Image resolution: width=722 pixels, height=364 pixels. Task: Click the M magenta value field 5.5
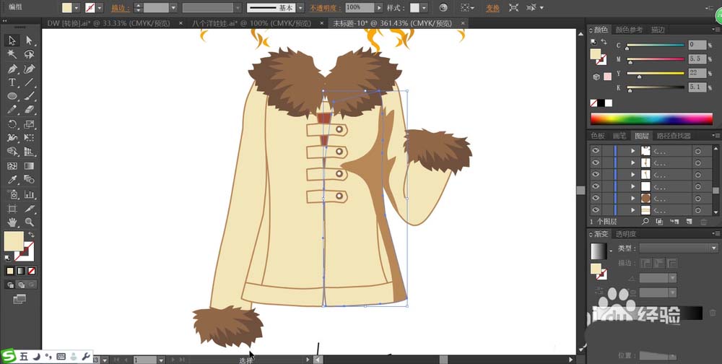(697, 59)
